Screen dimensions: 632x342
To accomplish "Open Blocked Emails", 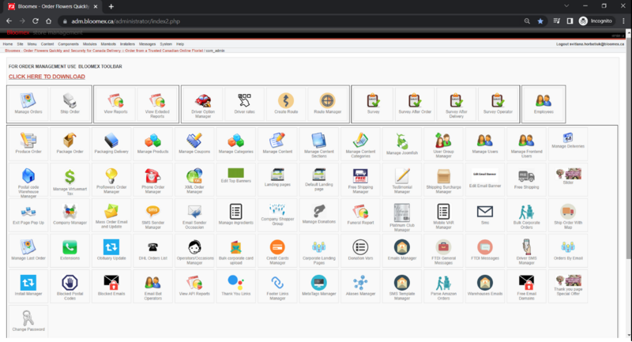I will 111,286.
